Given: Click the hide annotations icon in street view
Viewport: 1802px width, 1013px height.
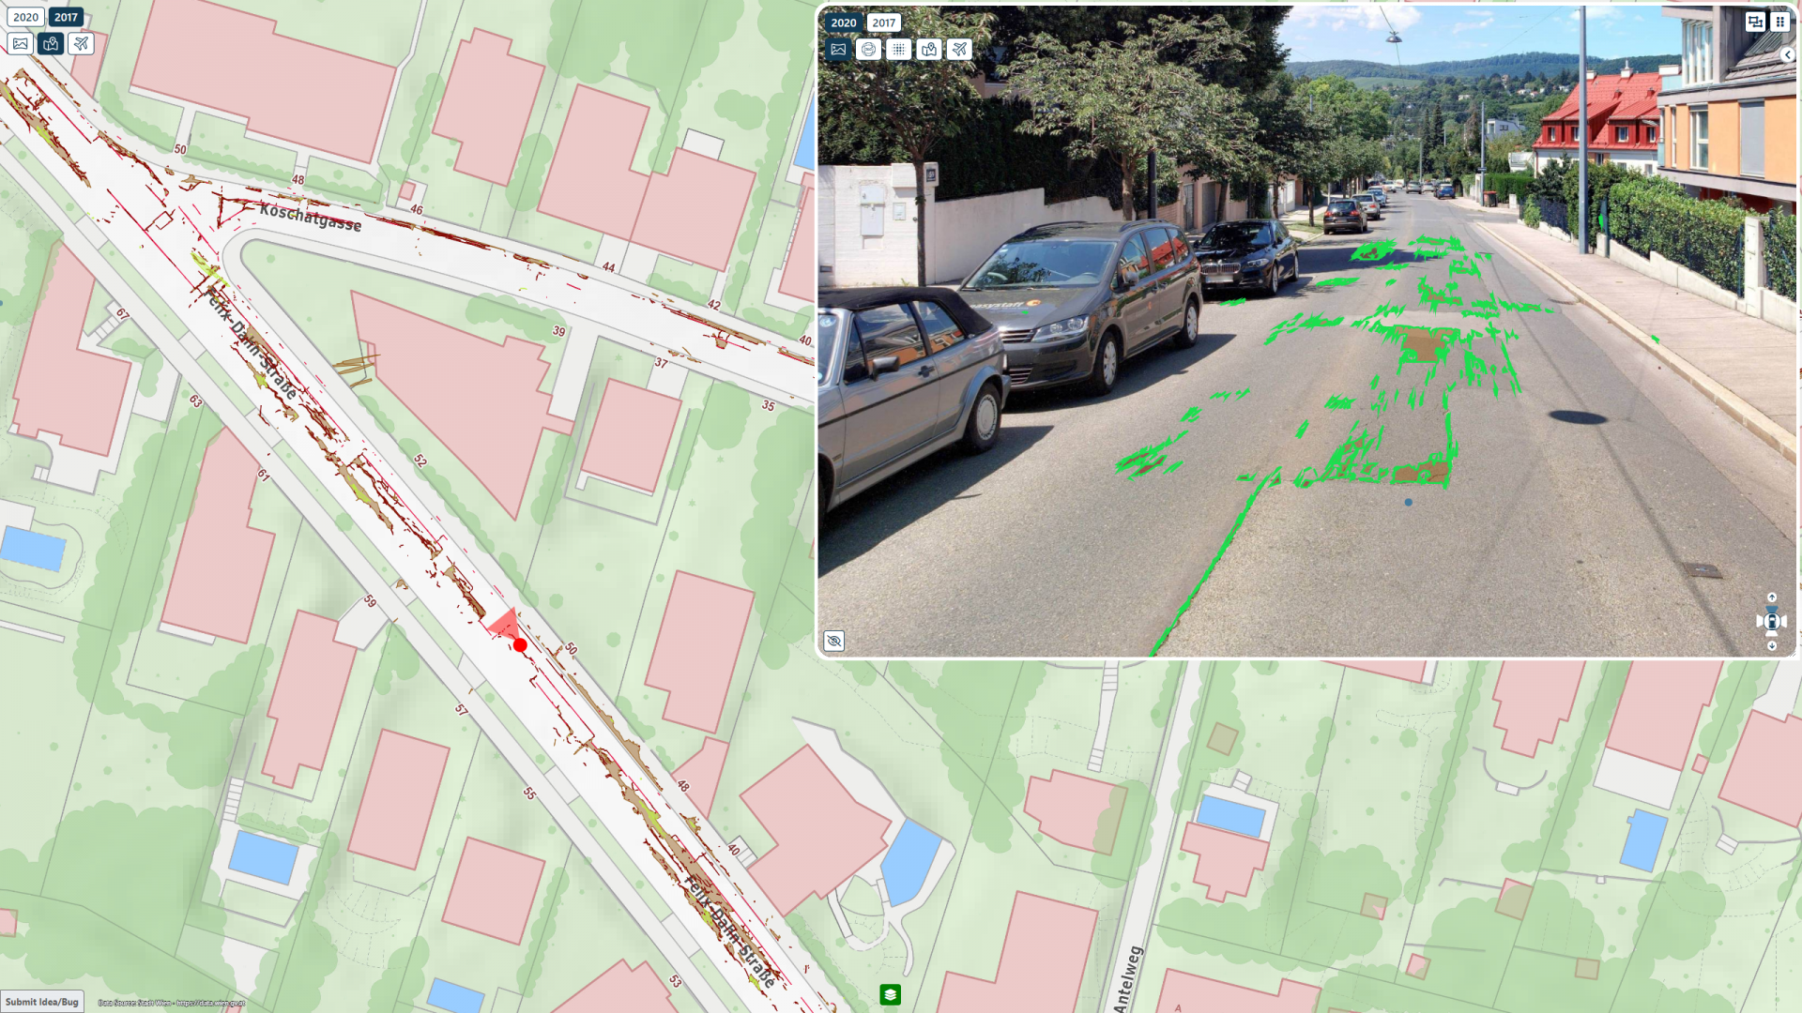Looking at the screenshot, I should coord(834,641).
